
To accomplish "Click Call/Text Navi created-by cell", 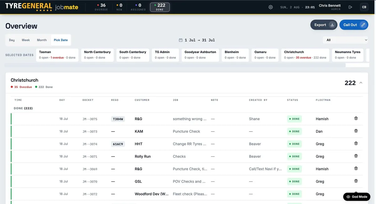I will [x=265, y=169].
